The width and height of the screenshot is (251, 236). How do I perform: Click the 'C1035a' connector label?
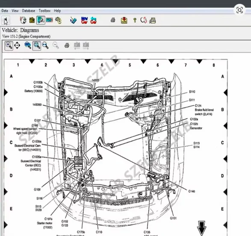pyautogui.click(x=37, y=157)
